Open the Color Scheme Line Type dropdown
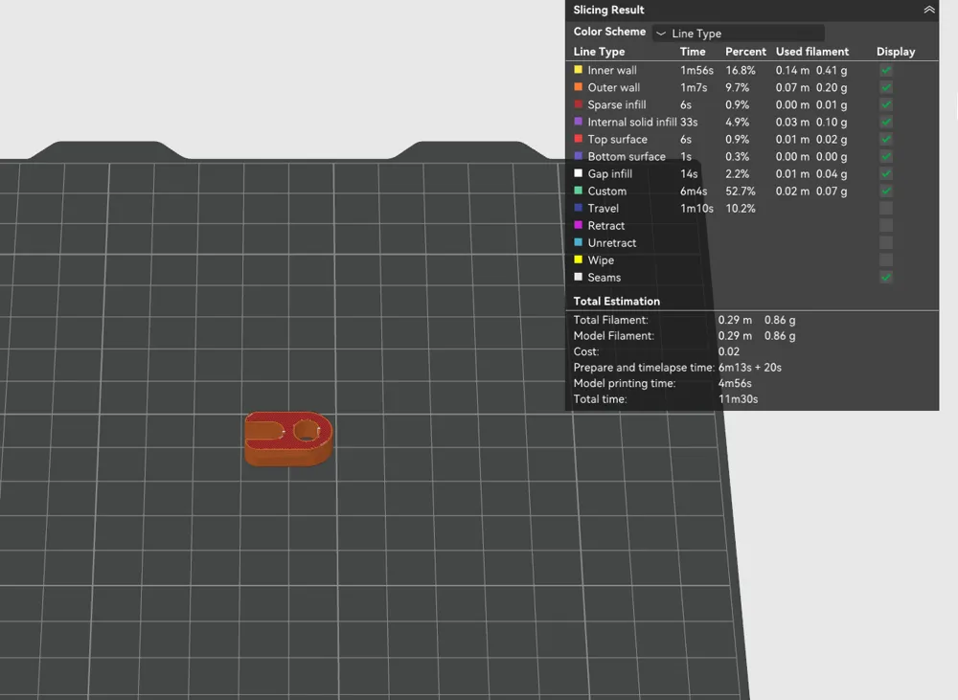Screen dimensions: 958x700 [x=738, y=33]
